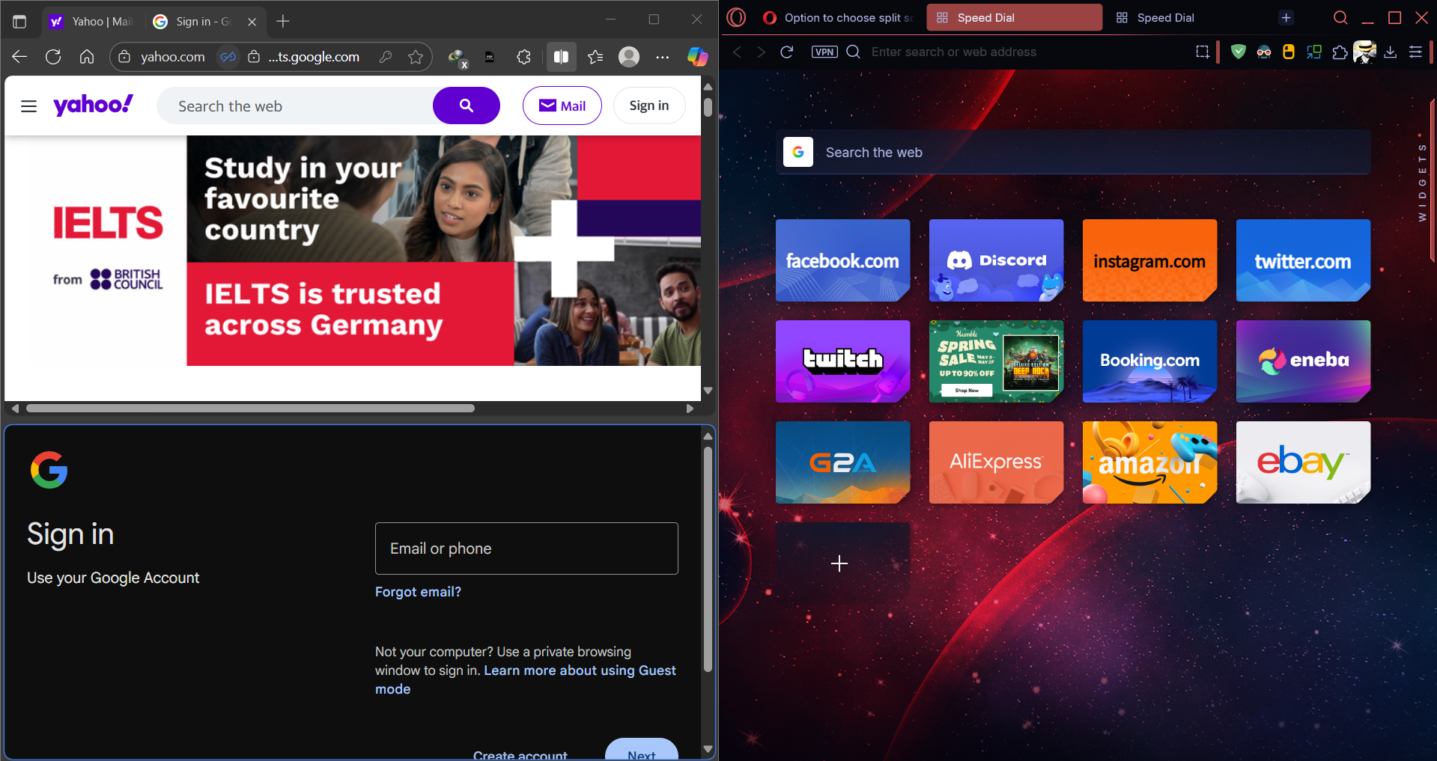Go back in the Edge window
The image size is (1437, 761).
coord(19,57)
